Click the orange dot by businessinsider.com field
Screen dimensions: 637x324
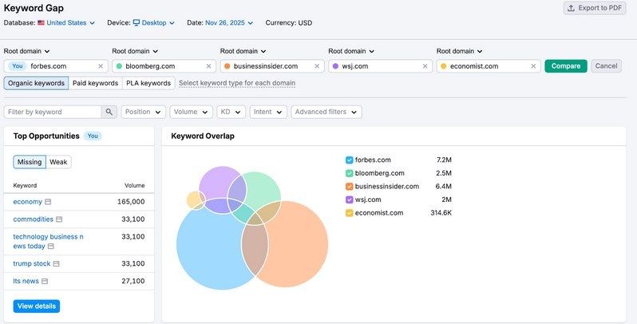[x=227, y=66]
